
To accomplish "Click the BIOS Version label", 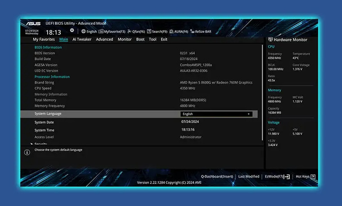I will point(45,53).
